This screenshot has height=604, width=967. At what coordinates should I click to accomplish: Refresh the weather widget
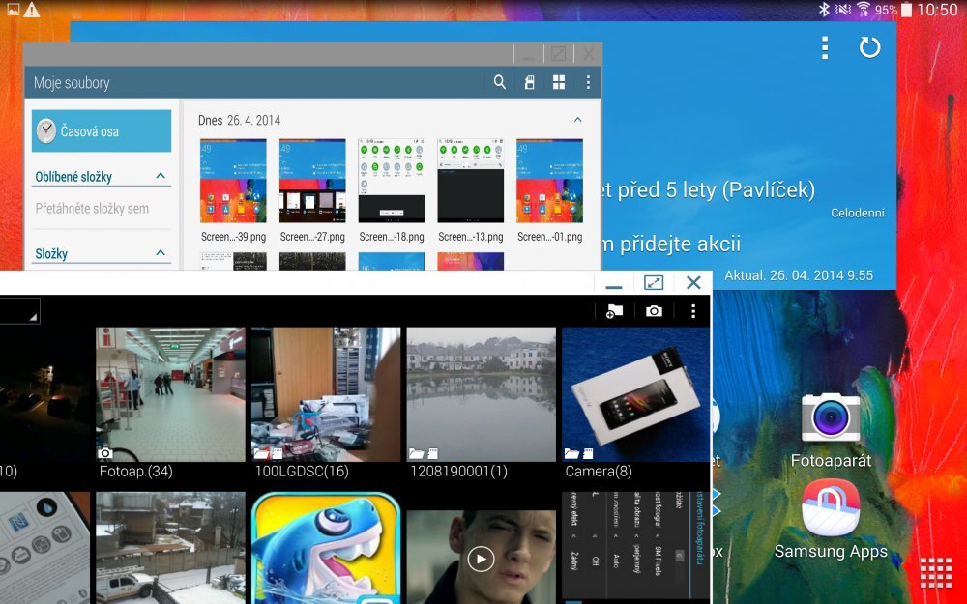tap(869, 46)
